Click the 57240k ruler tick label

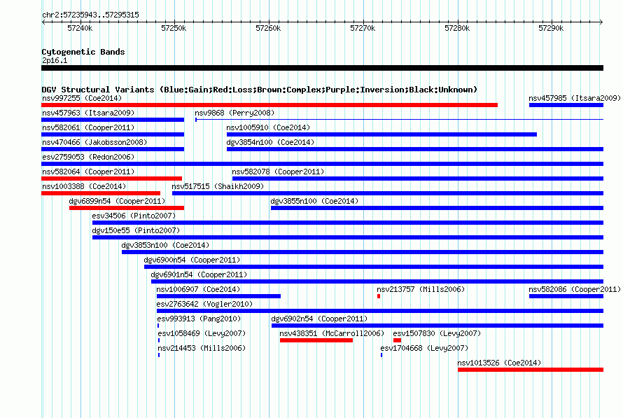point(80,28)
